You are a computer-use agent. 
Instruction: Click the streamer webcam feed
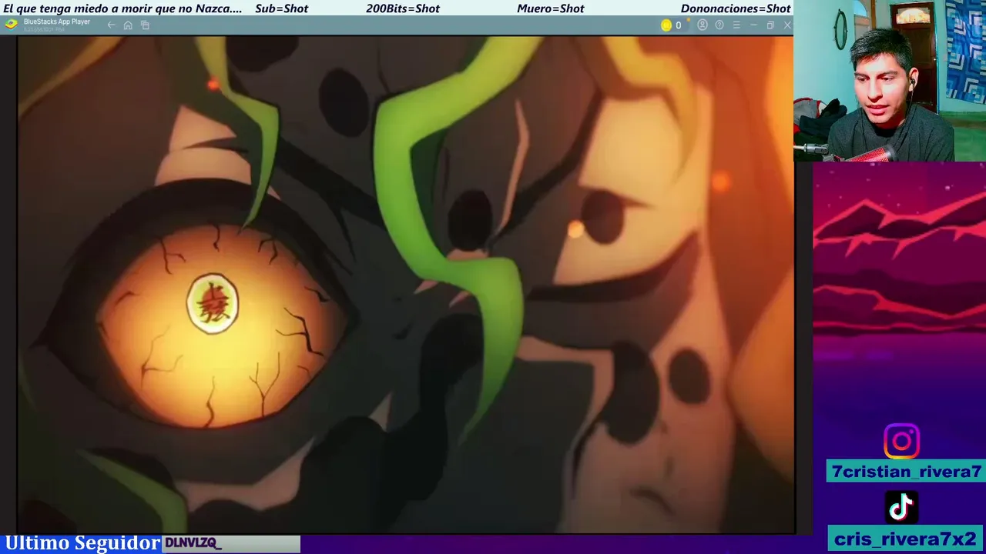(x=890, y=81)
